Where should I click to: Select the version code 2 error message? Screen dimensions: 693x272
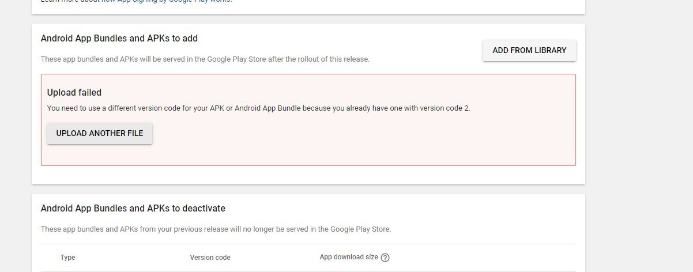coord(259,108)
